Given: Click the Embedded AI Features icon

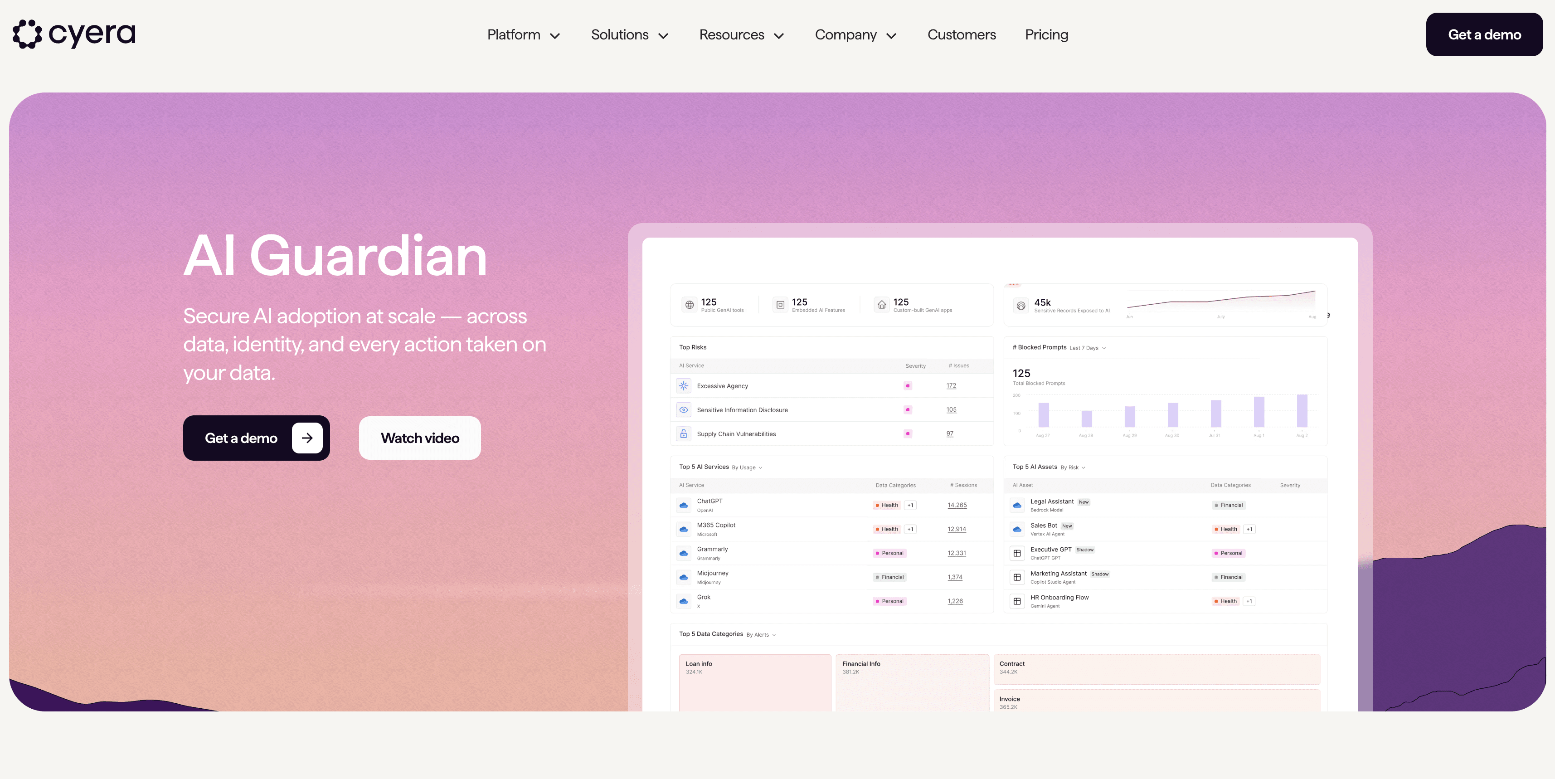Looking at the screenshot, I should 779,304.
